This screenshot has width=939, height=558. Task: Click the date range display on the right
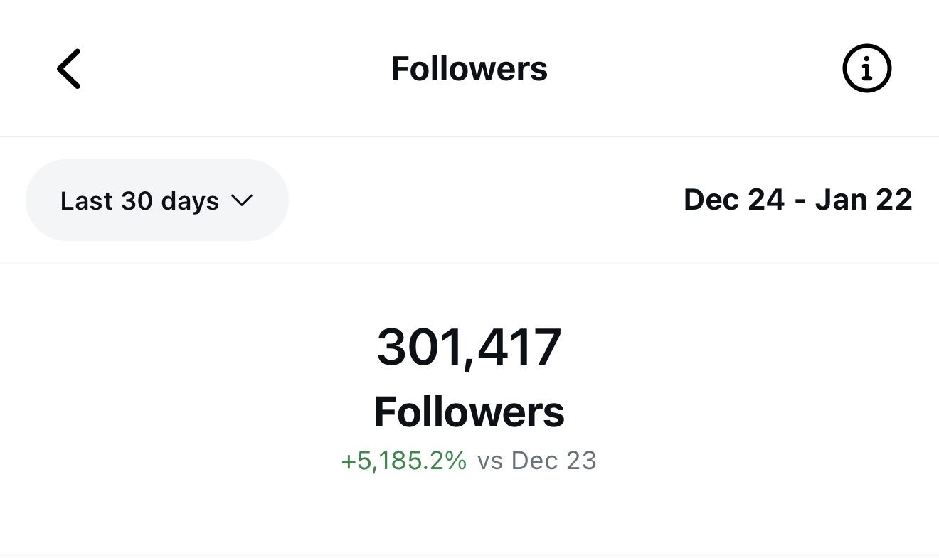coord(798,199)
